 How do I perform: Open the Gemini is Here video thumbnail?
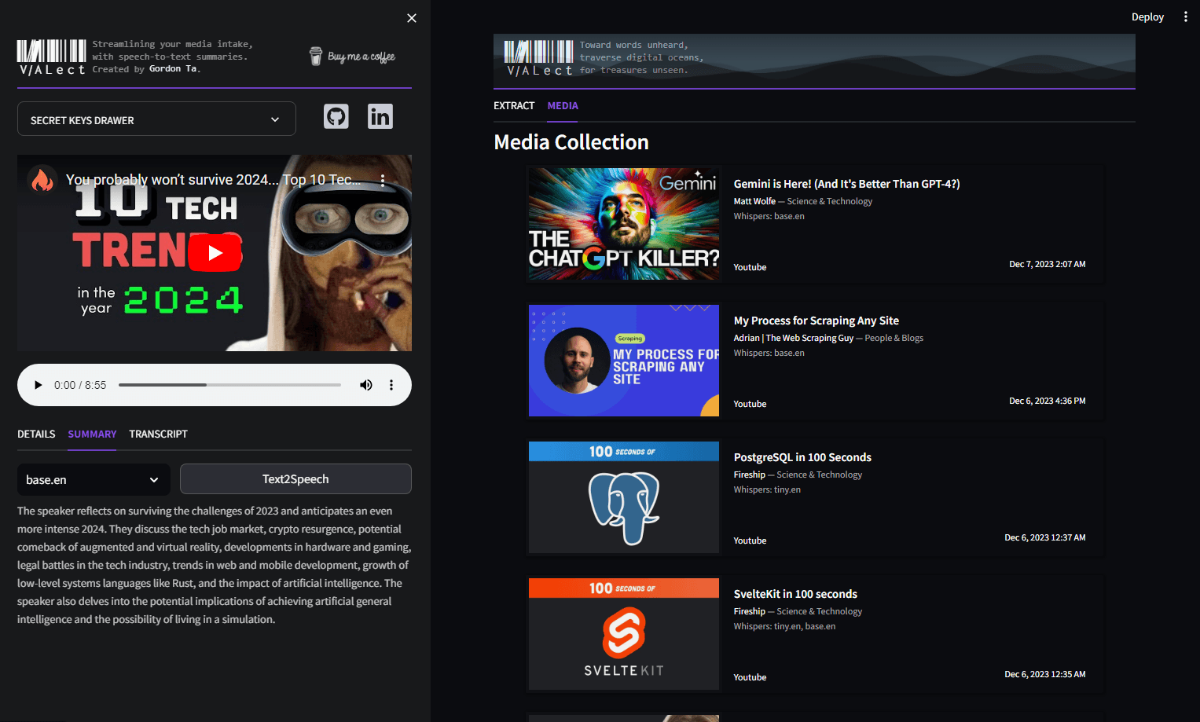(x=624, y=224)
